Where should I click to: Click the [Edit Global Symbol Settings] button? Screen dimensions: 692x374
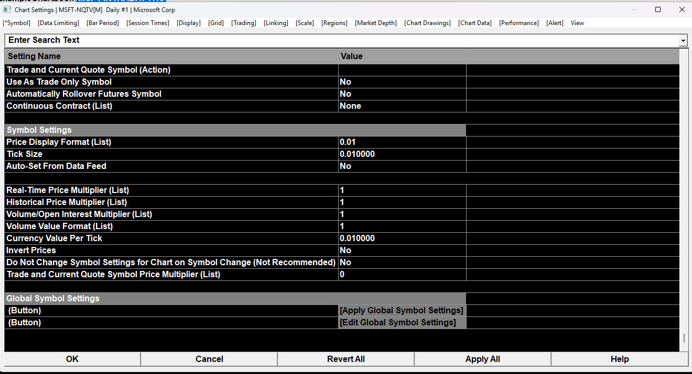402,323
